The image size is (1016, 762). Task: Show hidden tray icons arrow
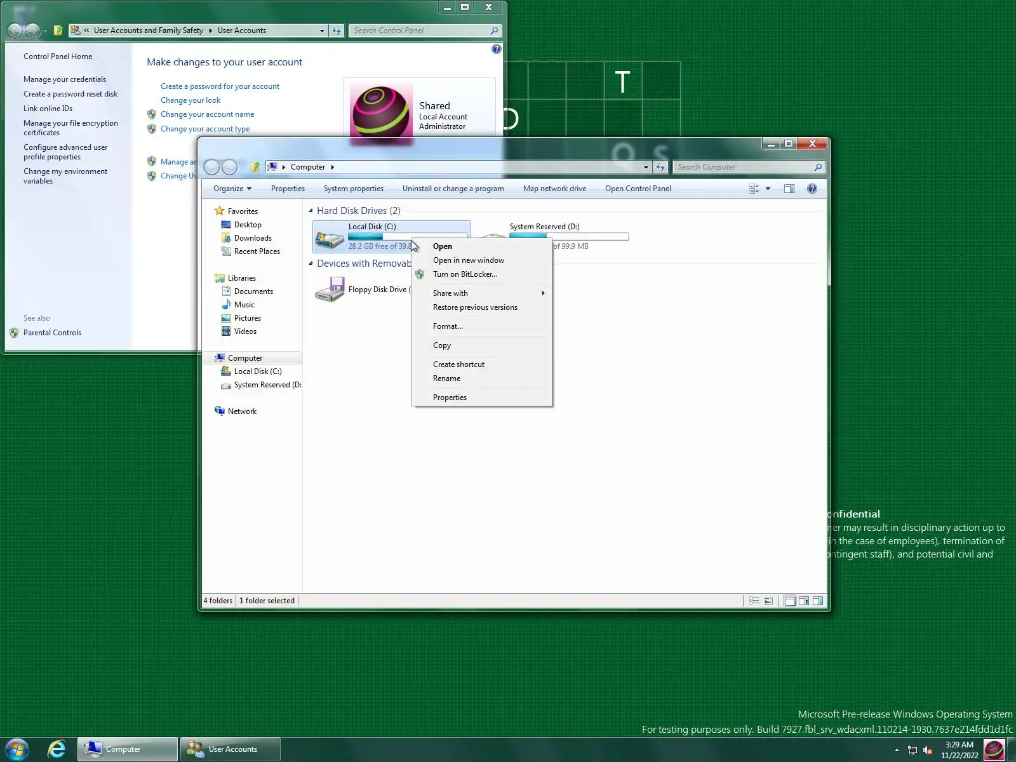897,750
